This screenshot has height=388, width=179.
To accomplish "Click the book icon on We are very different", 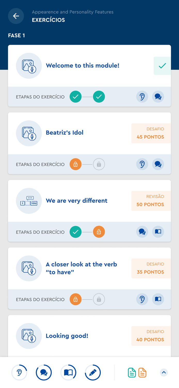I will point(158,232).
